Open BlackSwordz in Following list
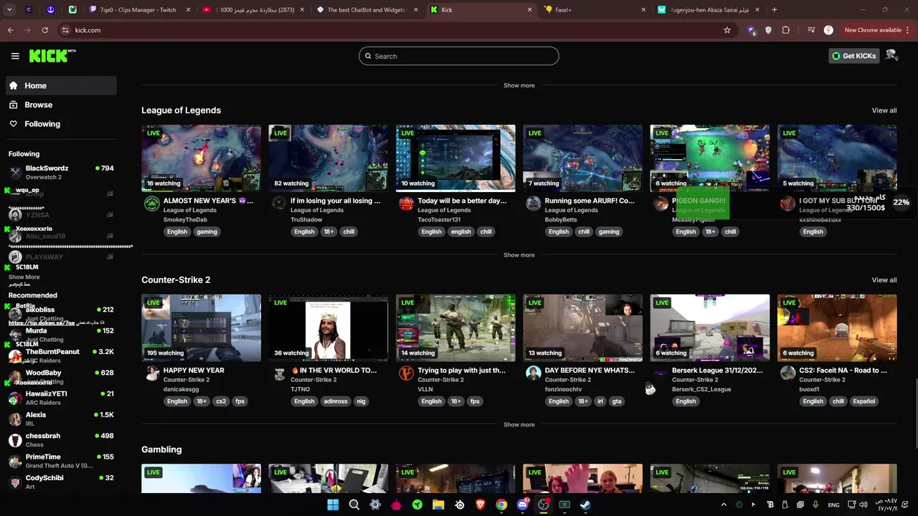 (61, 172)
